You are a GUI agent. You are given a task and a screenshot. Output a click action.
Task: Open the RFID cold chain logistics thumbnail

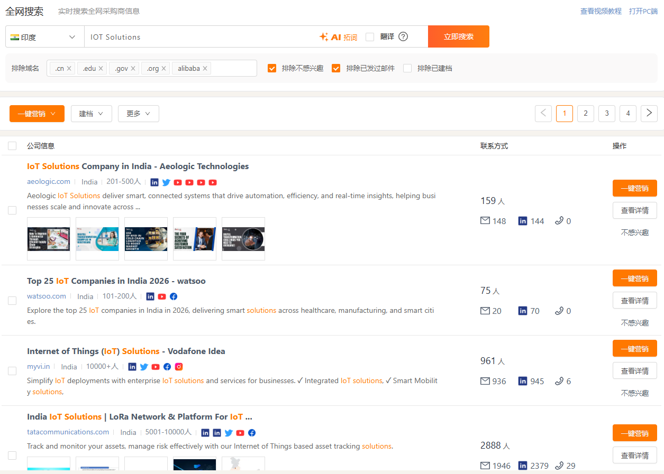(x=146, y=239)
